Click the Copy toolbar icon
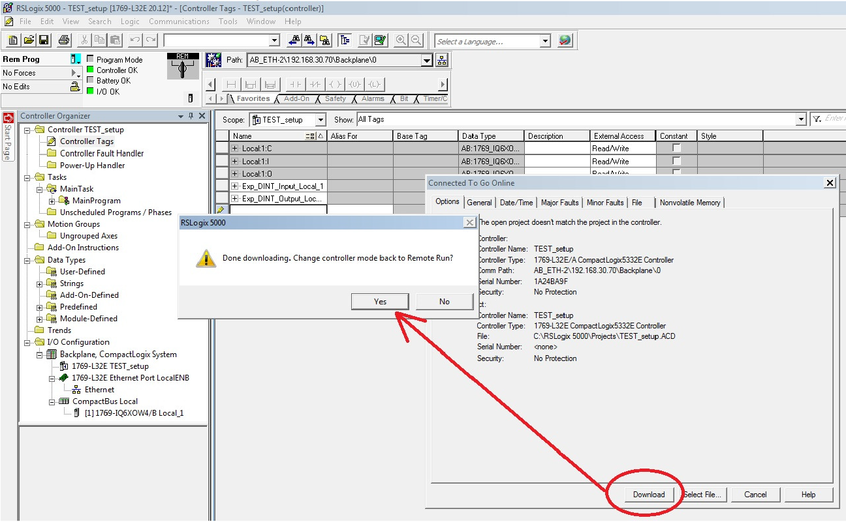Image resolution: width=846 pixels, height=522 pixels. point(100,40)
